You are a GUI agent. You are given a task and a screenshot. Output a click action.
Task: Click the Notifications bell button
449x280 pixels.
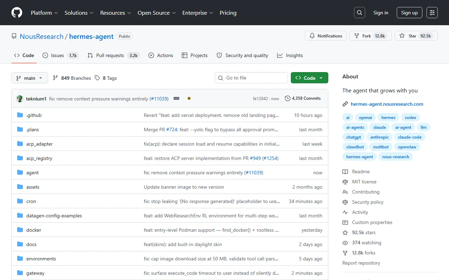point(326,36)
